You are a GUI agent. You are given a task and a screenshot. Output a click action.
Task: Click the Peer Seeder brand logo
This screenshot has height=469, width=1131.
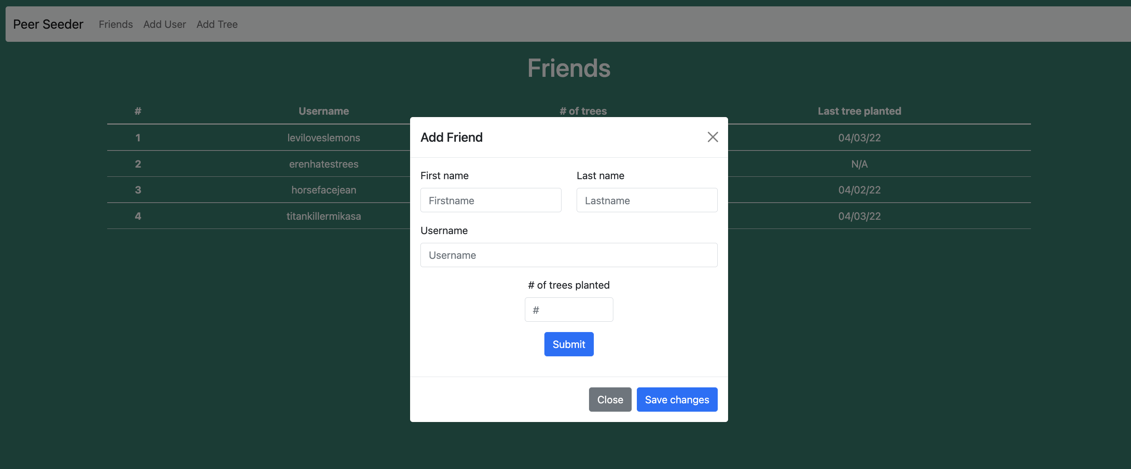48,25
